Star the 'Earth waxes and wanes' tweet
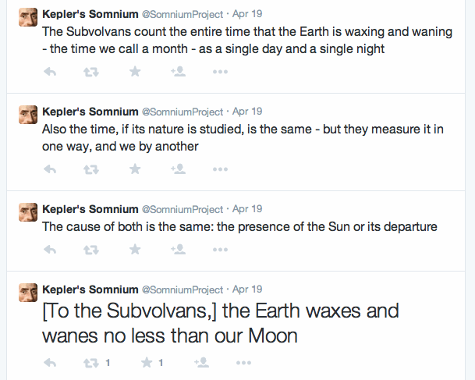The image size is (475, 380). click(x=147, y=362)
